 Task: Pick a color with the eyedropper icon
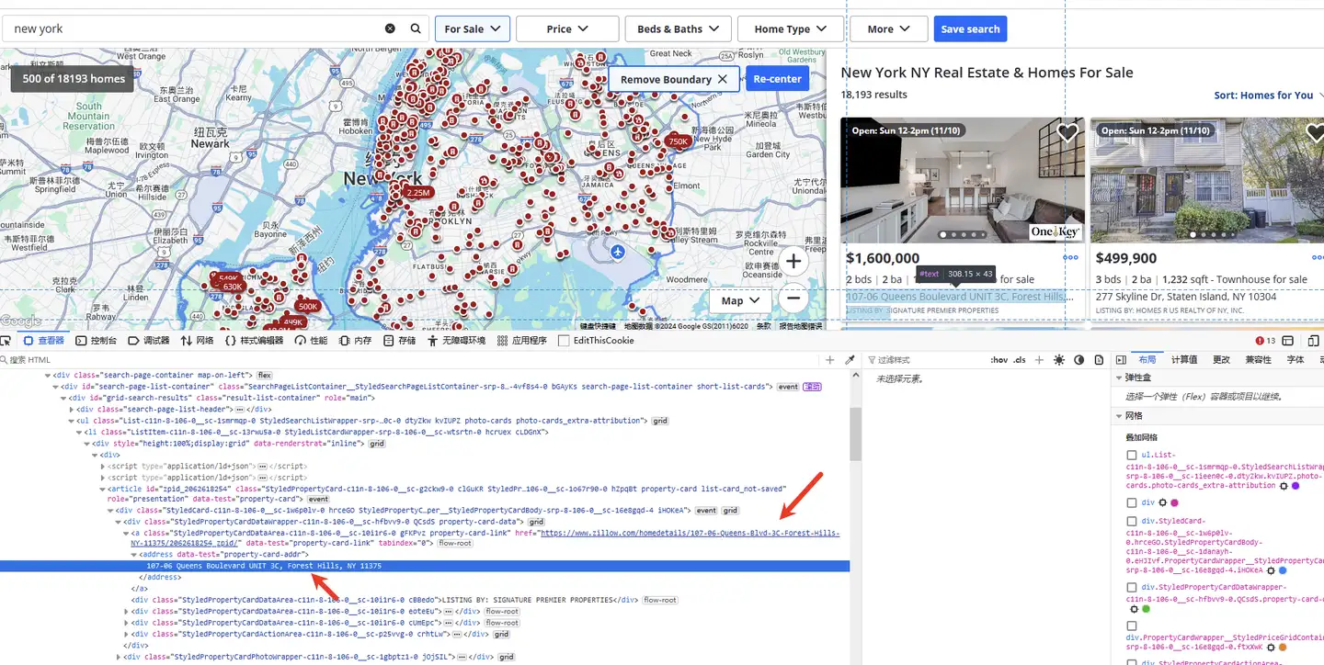850,360
